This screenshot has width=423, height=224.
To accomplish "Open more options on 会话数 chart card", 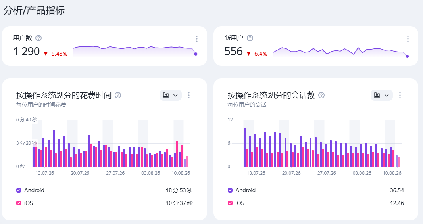I will click(x=400, y=95).
